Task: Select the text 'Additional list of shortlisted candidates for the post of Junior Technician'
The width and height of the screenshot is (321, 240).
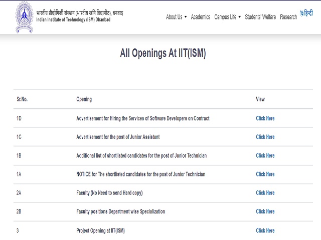Action: (141, 155)
